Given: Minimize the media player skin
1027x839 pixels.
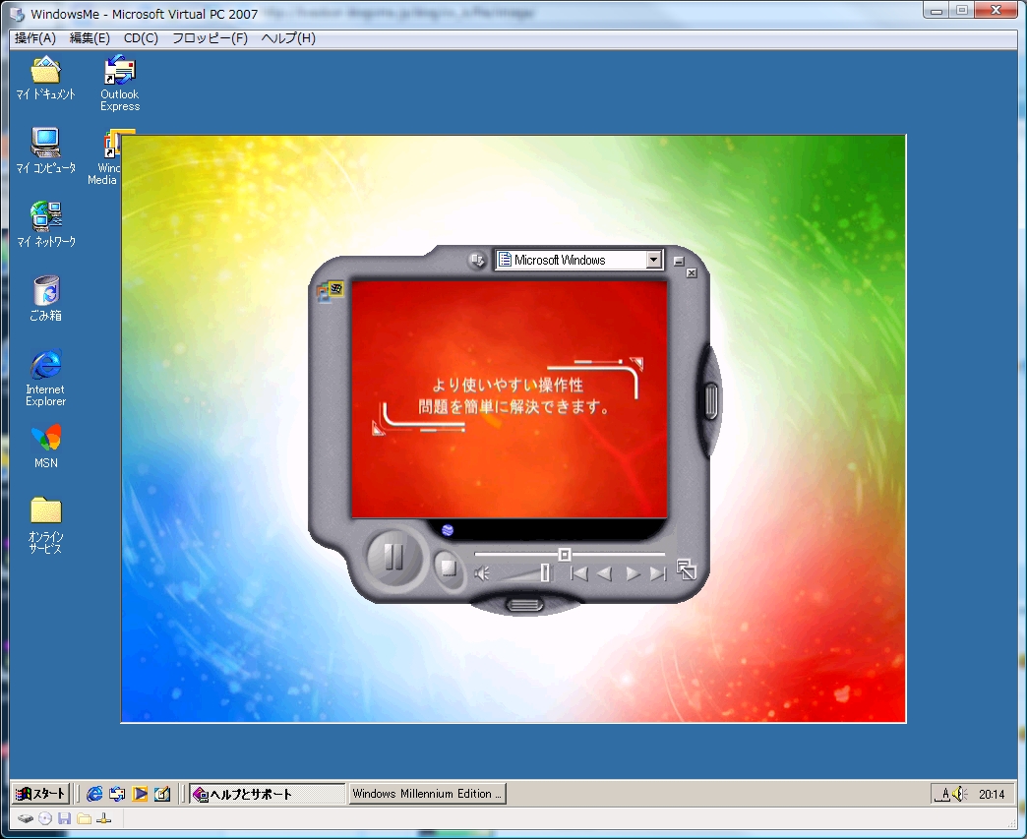Looking at the screenshot, I should (x=679, y=261).
